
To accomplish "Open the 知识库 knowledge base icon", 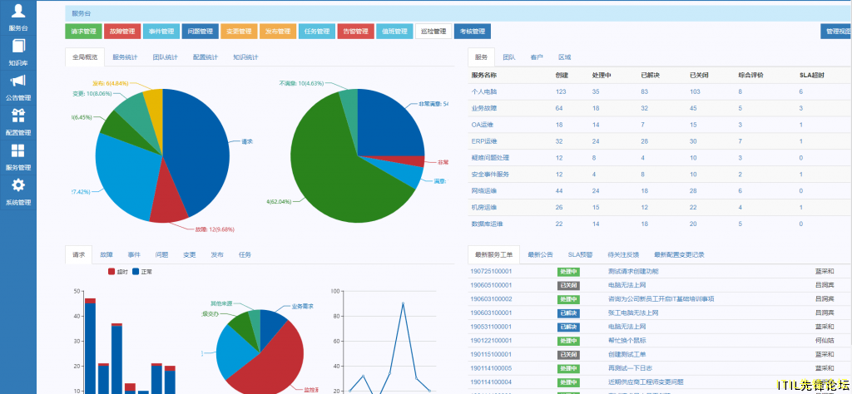I will tap(18, 46).
